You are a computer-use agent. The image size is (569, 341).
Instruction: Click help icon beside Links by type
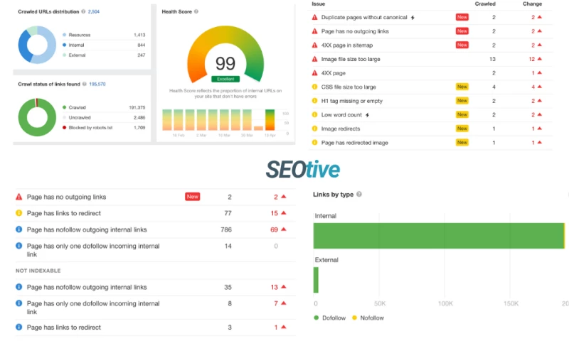tap(359, 194)
